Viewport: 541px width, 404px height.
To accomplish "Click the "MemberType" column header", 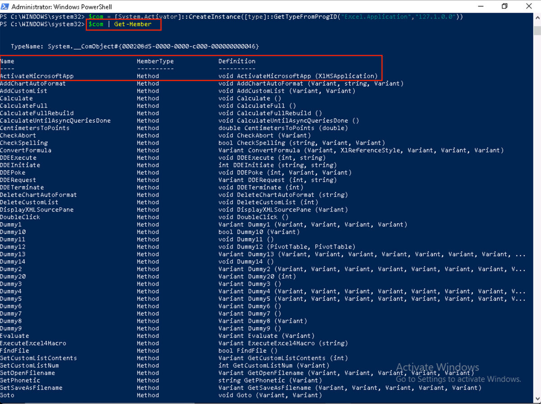I will 155,61.
